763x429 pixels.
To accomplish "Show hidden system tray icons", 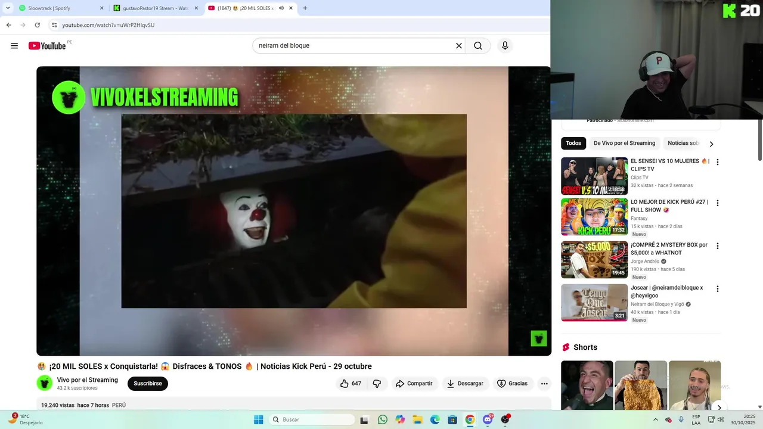I will click(x=656, y=419).
